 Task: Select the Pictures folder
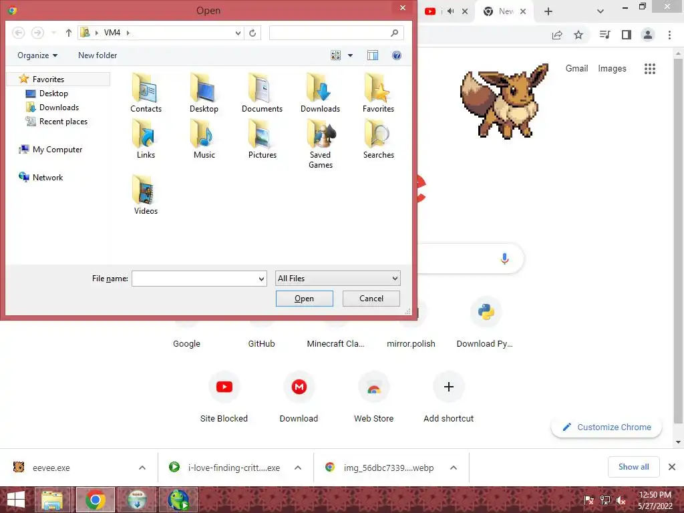[x=262, y=139]
